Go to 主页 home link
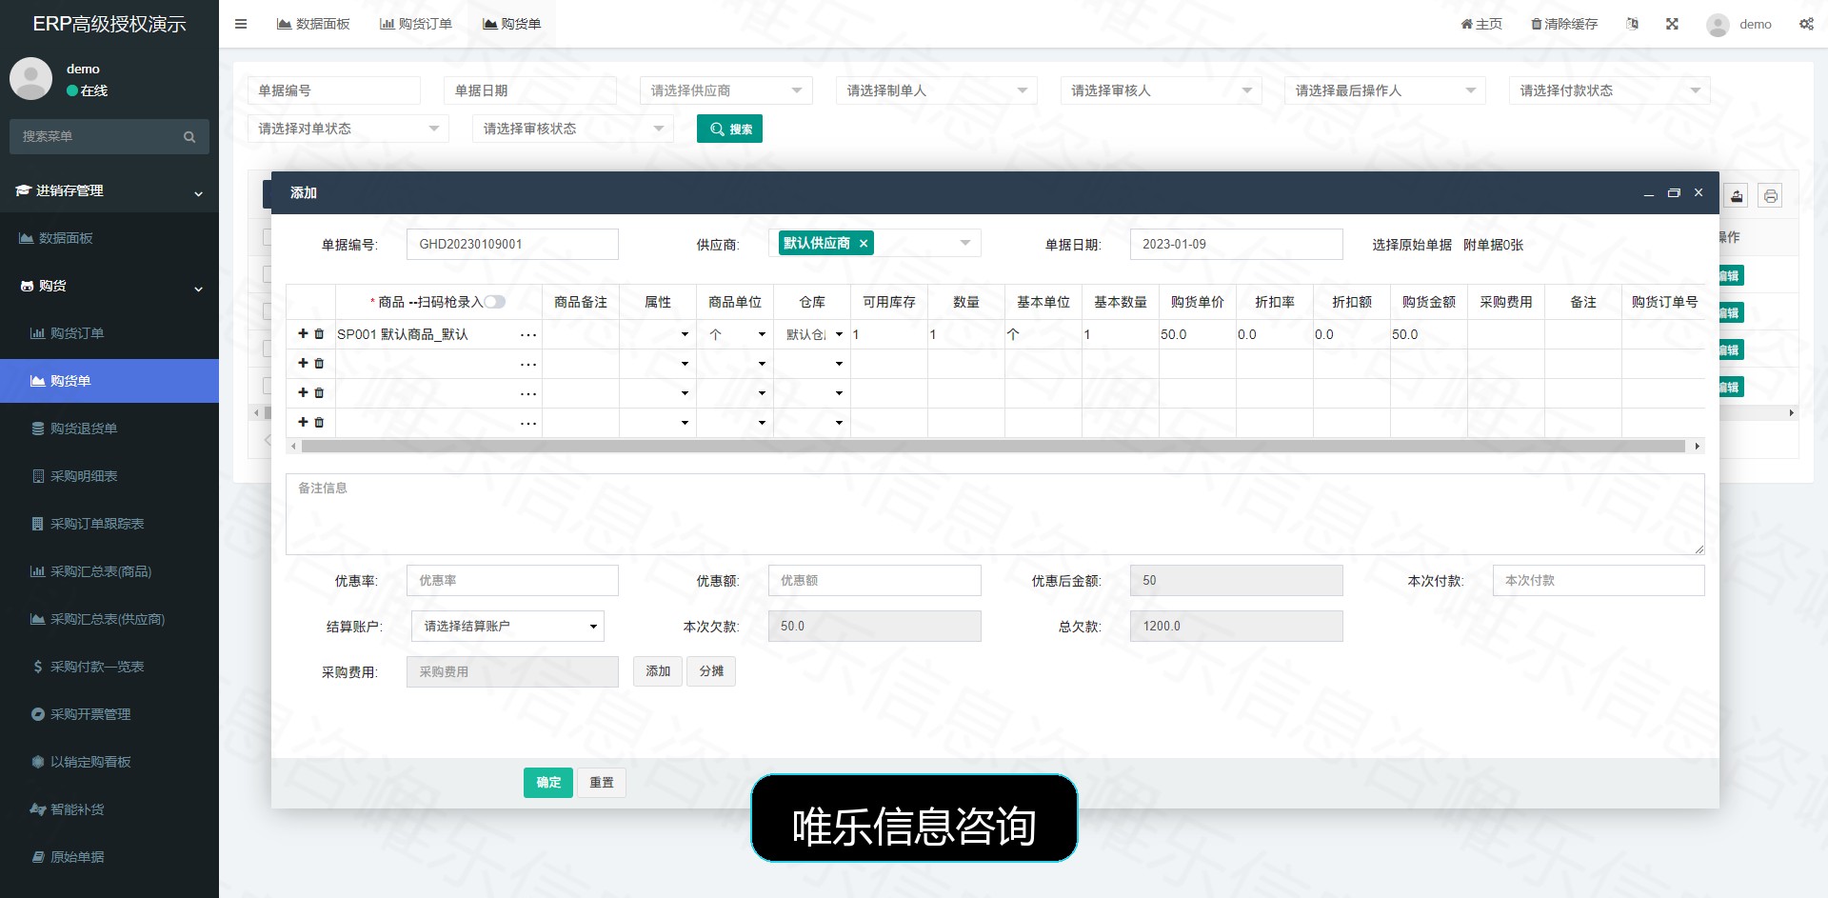Image resolution: width=1828 pixels, height=898 pixels. click(x=1481, y=24)
